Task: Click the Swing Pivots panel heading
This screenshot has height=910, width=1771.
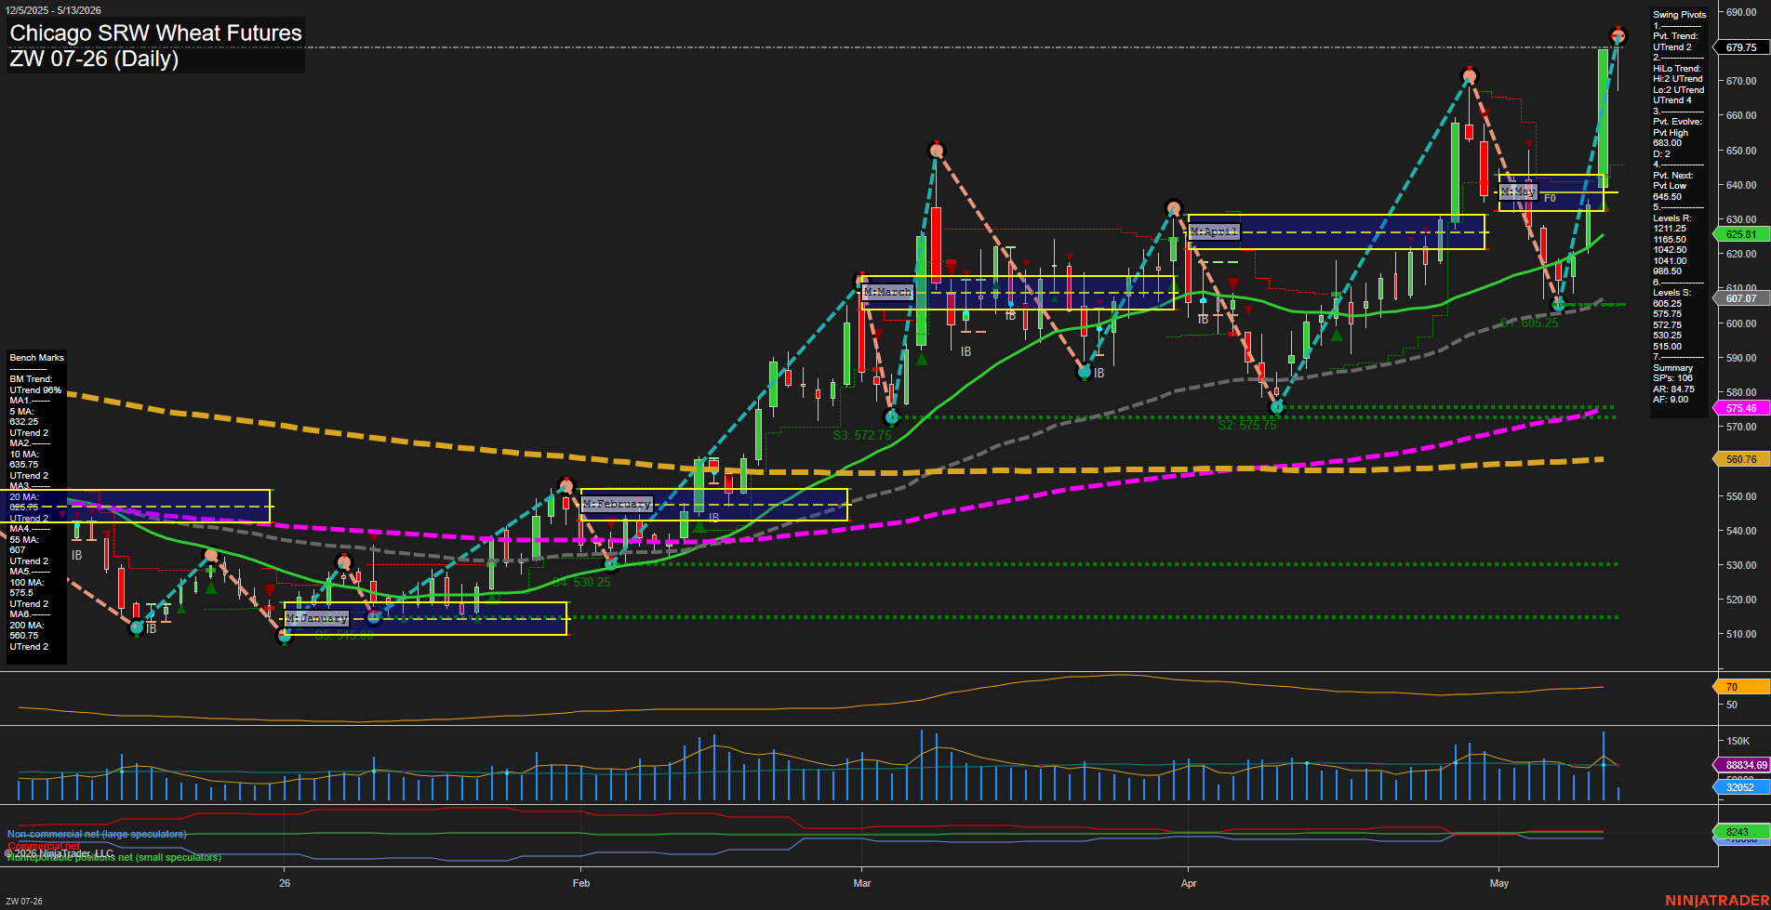Action: 1680,15
